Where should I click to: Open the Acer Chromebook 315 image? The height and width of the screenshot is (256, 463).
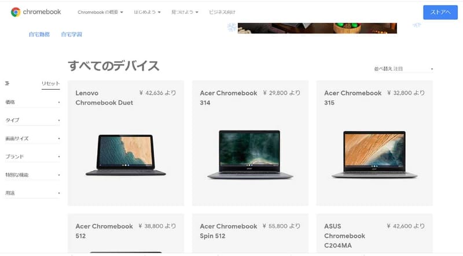pyautogui.click(x=374, y=154)
